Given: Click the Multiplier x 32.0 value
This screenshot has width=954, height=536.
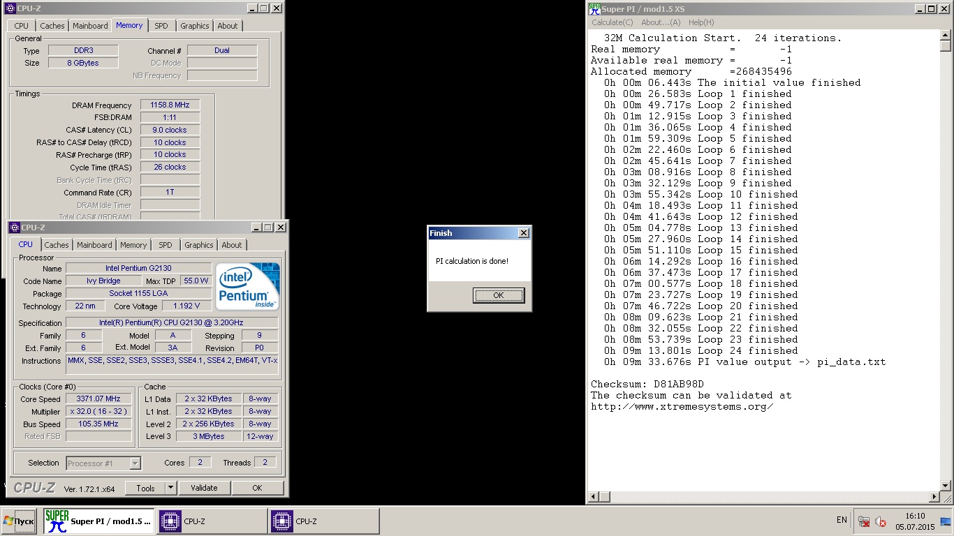Looking at the screenshot, I should (98, 411).
